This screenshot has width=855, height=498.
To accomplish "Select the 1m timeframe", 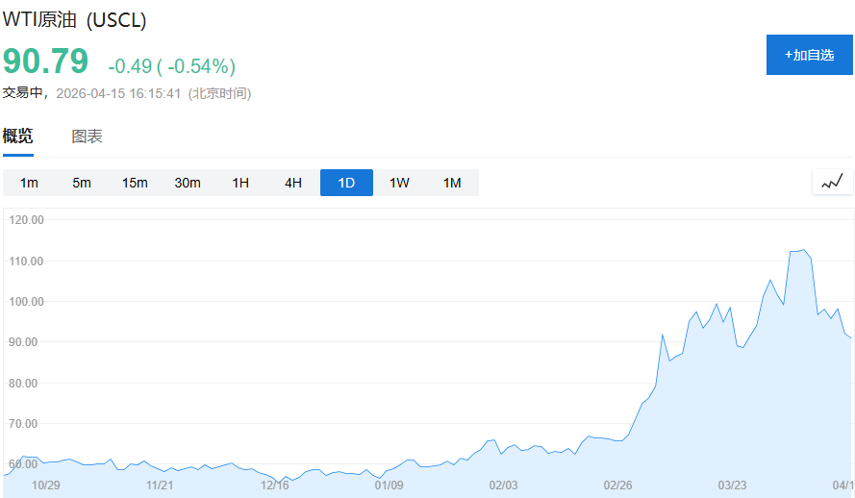I will (x=29, y=183).
